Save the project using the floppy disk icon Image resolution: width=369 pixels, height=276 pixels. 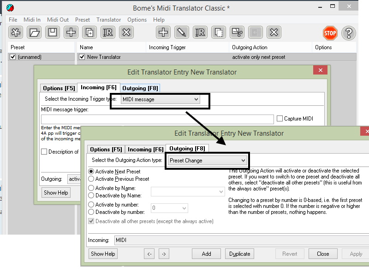click(x=53, y=32)
